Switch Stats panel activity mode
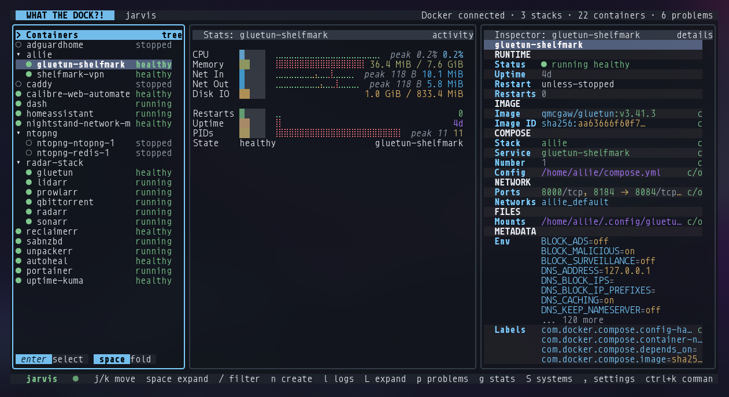Screen dimensions: 729x397 (x=453, y=35)
